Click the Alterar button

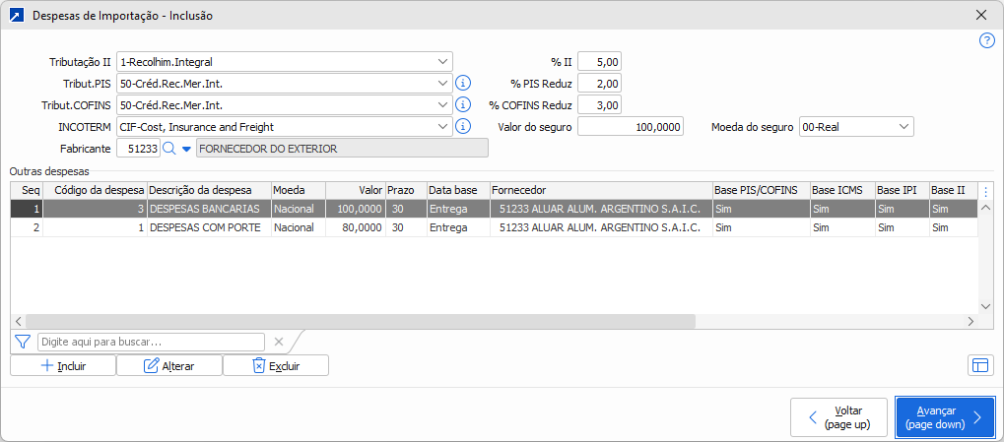point(168,365)
